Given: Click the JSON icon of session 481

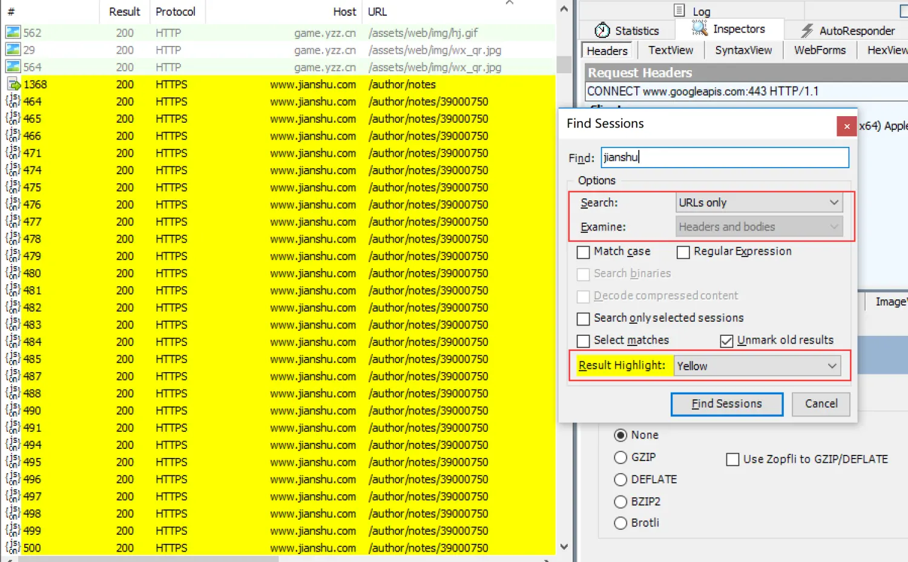Looking at the screenshot, I should click(x=13, y=290).
